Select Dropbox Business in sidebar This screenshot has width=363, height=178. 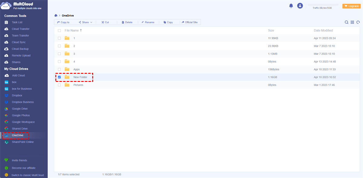23,102
